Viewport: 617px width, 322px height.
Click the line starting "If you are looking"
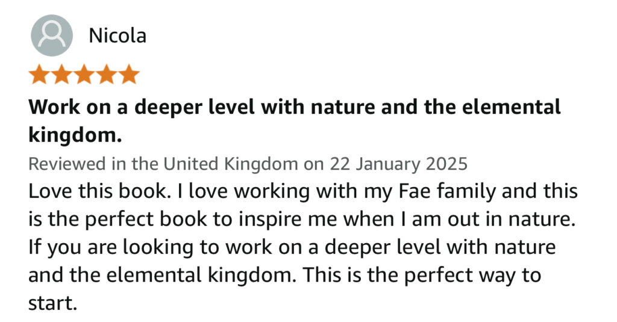(292, 248)
